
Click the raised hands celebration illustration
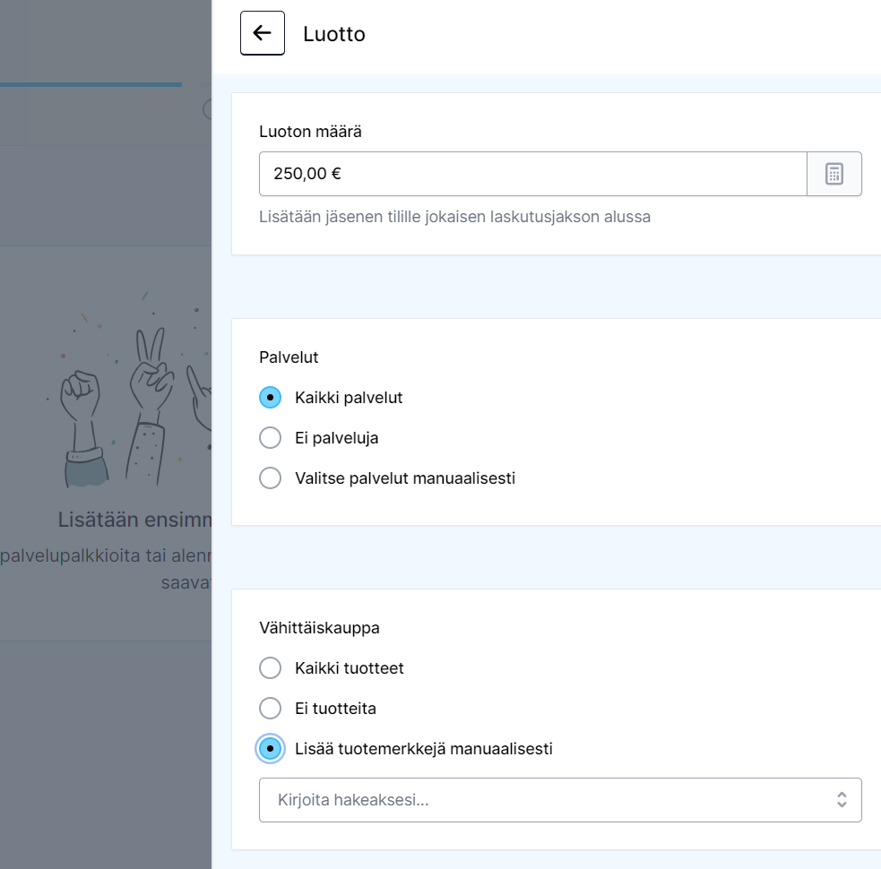pos(134,394)
